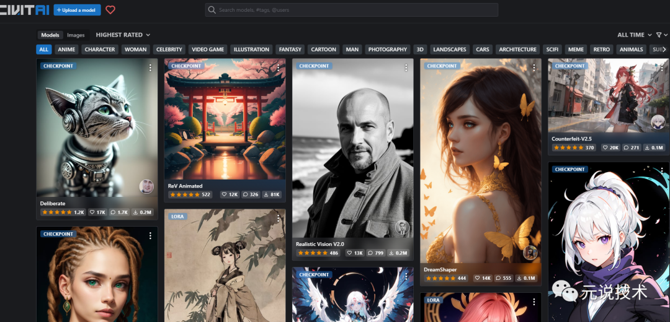Toggle the CELEBRITY category filter
Screen dimensions: 670x322
(x=169, y=50)
